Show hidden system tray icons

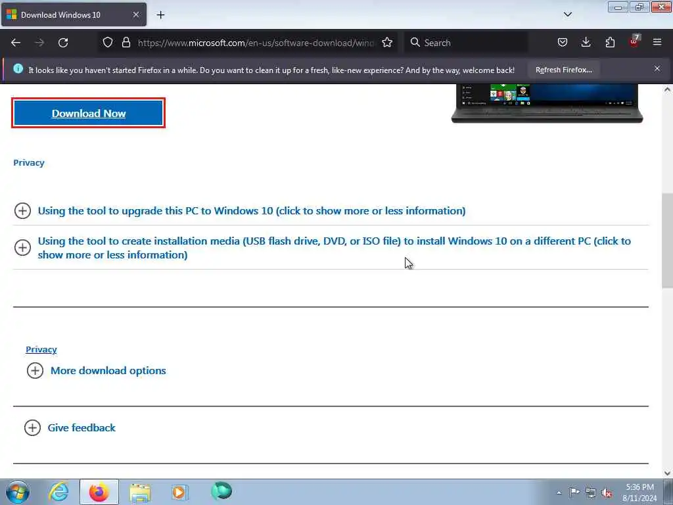(559, 493)
